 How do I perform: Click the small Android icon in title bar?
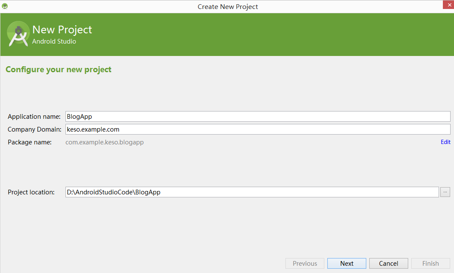point(5,6)
